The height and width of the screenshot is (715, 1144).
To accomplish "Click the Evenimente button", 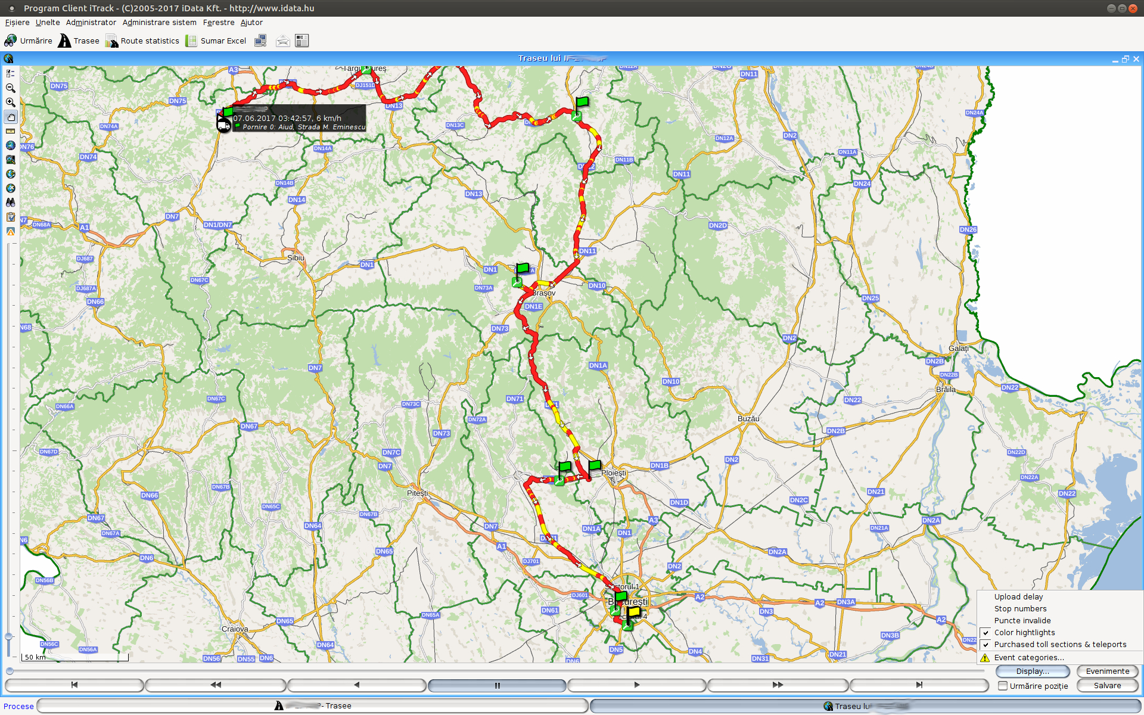I will (x=1107, y=672).
